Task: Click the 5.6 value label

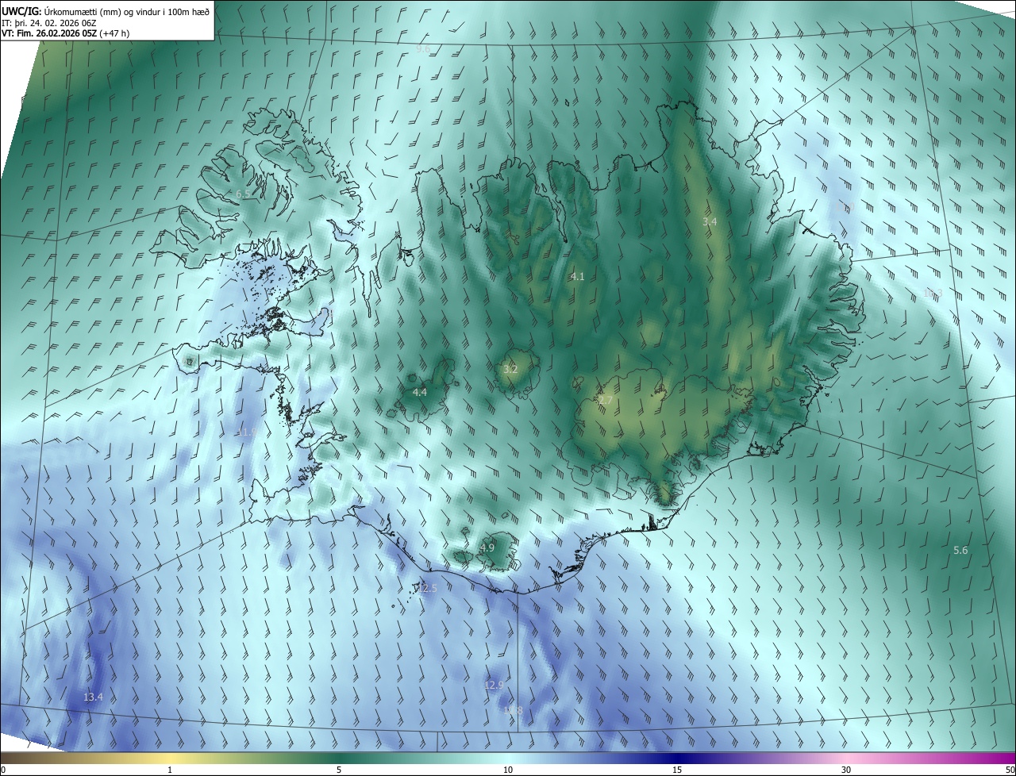Action: click(x=960, y=550)
